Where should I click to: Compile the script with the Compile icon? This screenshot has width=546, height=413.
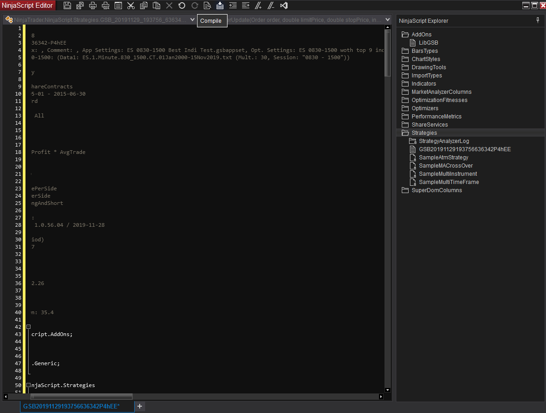[x=220, y=5]
